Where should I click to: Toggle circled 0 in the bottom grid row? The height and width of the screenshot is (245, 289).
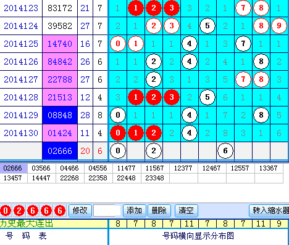(118, 151)
